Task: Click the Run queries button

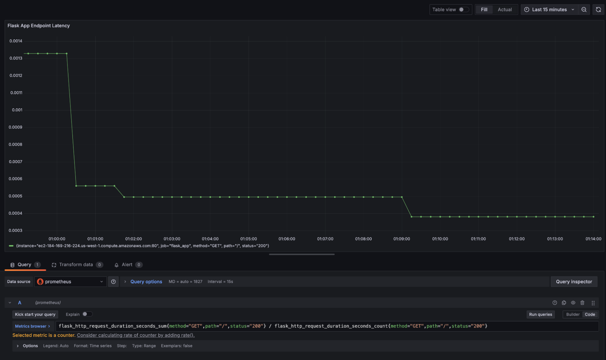Action: (x=540, y=315)
